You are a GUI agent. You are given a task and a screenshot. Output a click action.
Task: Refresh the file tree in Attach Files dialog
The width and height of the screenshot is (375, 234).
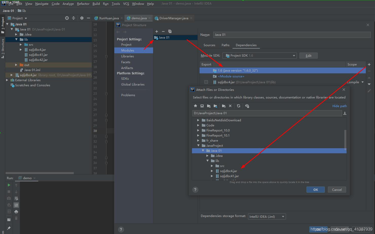238,106
